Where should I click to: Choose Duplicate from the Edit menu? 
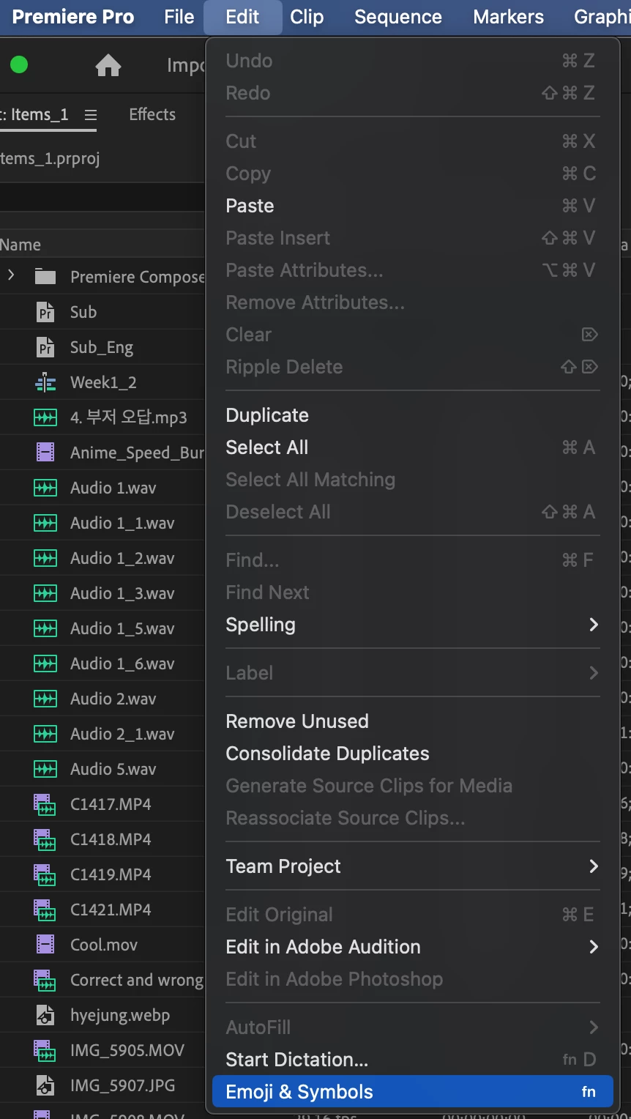click(412, 415)
